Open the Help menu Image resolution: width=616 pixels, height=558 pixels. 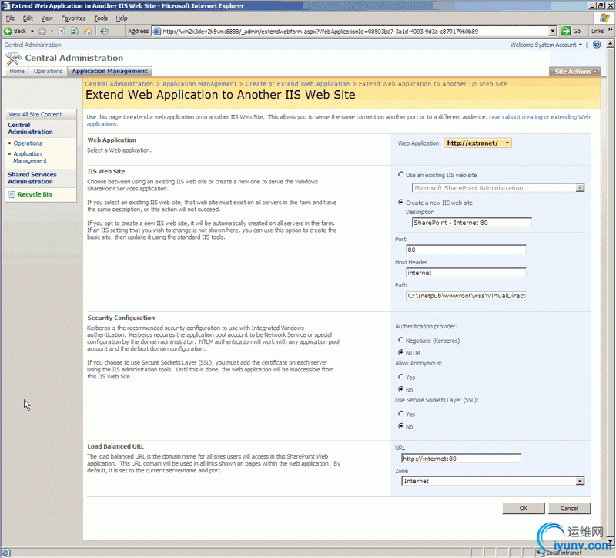[x=122, y=18]
